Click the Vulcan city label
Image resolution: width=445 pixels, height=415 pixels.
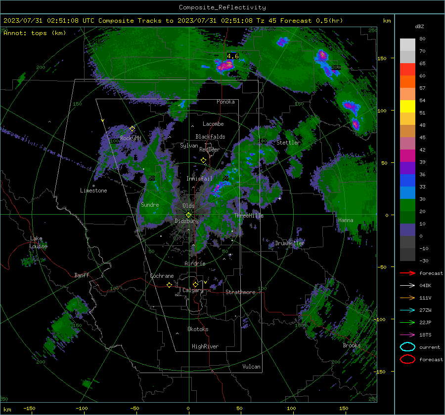click(251, 367)
